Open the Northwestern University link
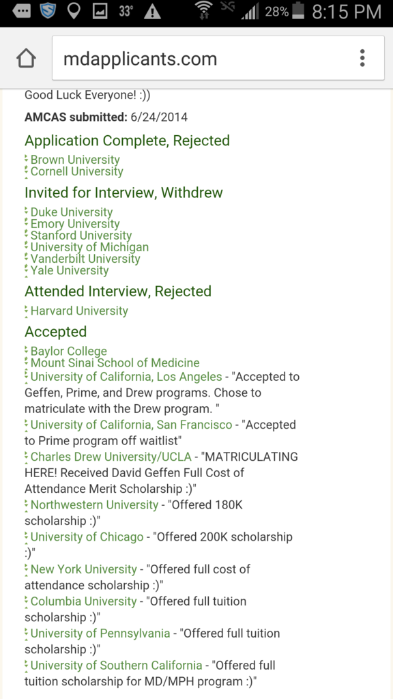Viewport: 393px width, 699px height. point(94,505)
